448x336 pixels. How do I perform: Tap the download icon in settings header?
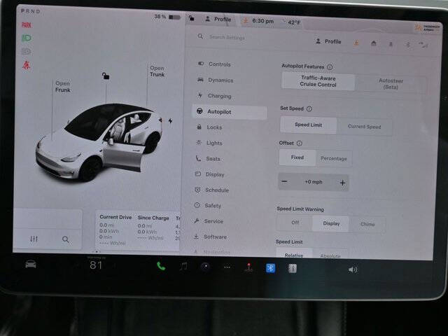pos(356,43)
